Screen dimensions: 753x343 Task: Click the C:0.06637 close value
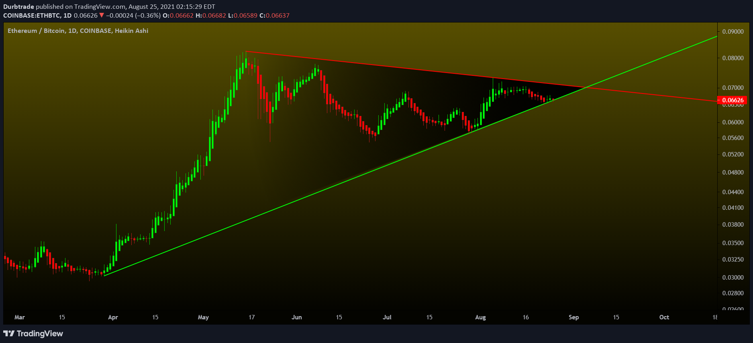tap(274, 15)
